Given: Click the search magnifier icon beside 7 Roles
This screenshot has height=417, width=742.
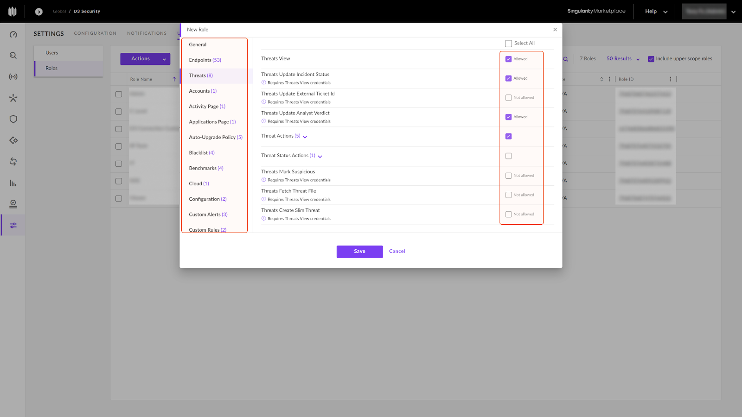Looking at the screenshot, I should (x=566, y=59).
